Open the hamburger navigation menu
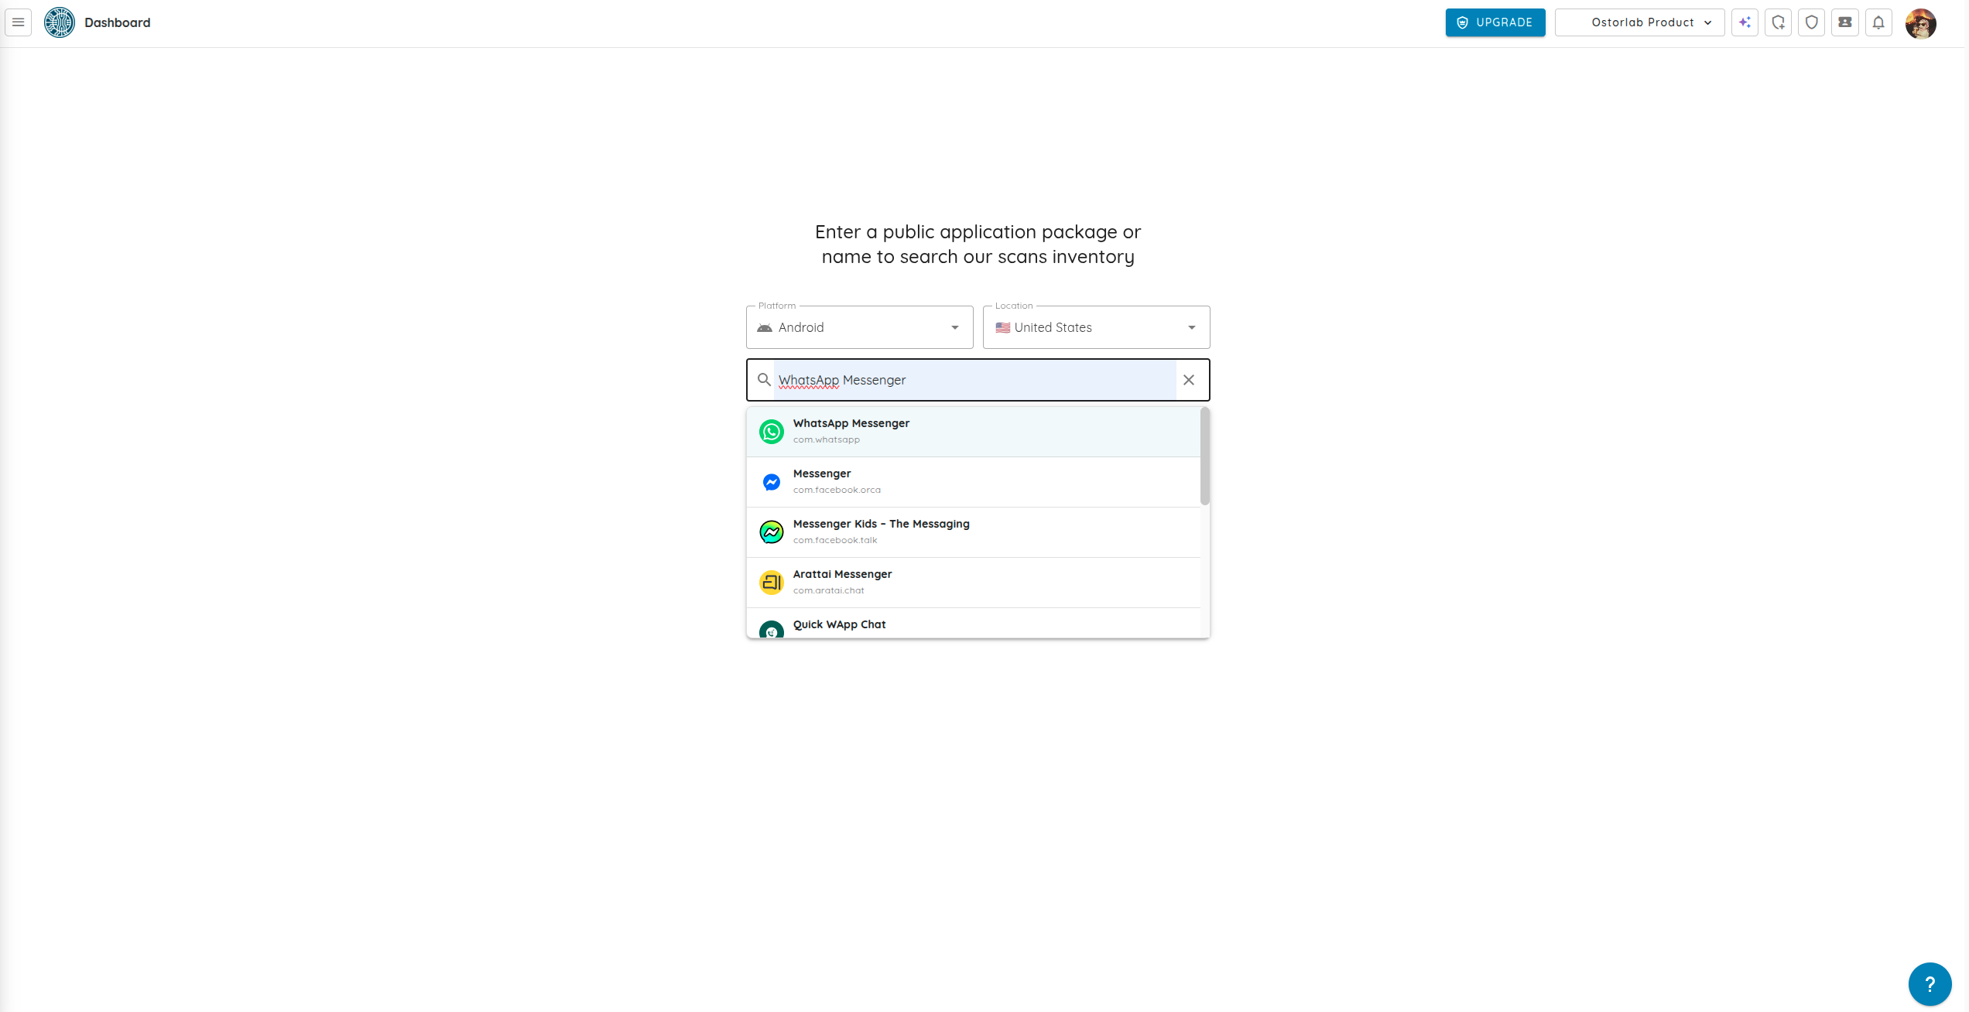1969x1012 pixels. [x=19, y=22]
